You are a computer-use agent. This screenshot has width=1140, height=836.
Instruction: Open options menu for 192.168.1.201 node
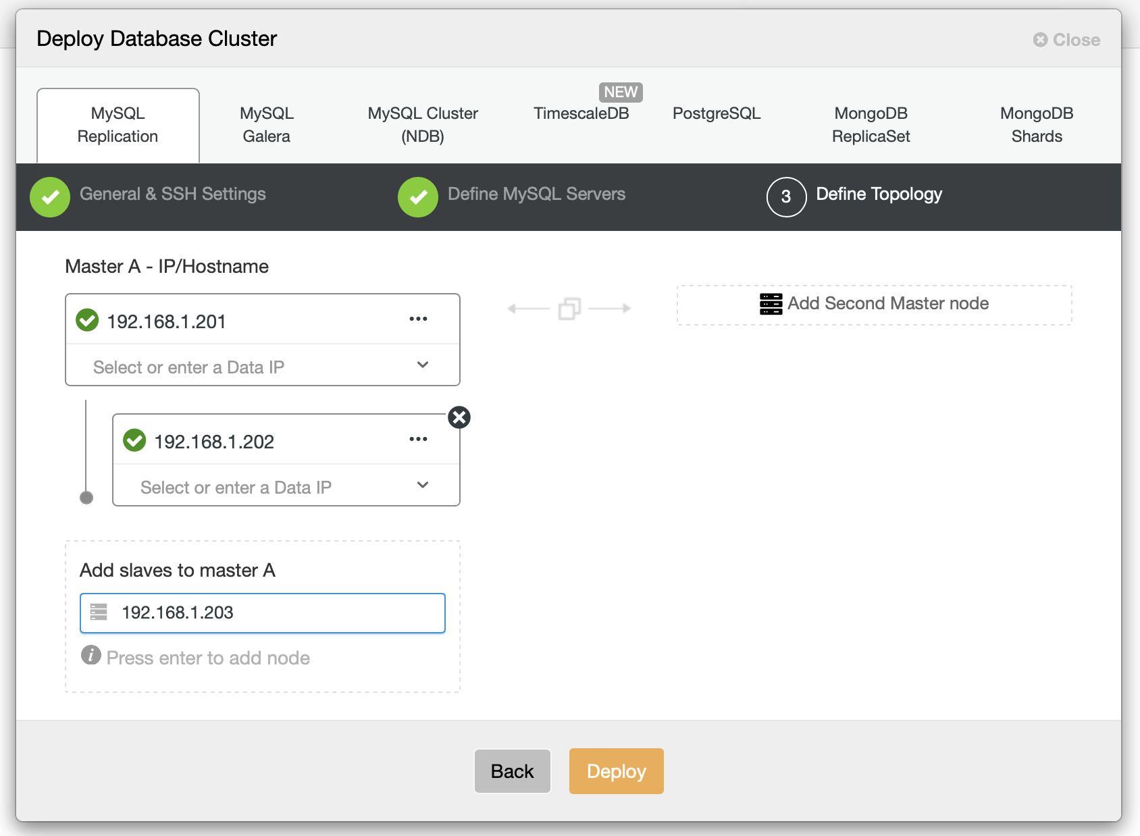tap(418, 319)
